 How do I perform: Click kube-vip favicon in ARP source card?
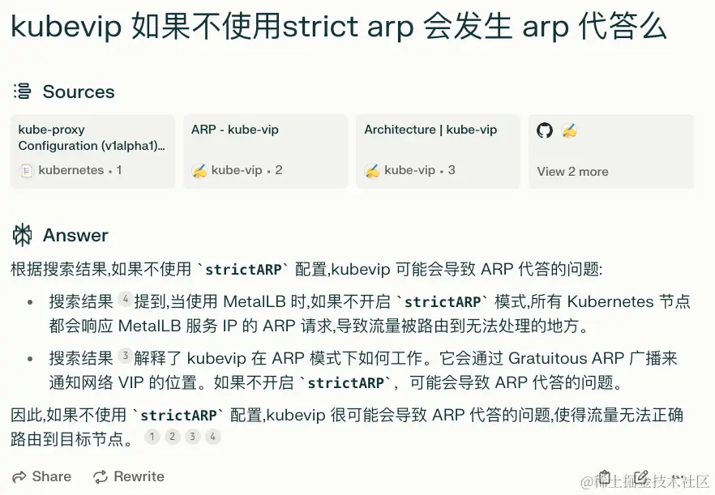[x=199, y=171]
